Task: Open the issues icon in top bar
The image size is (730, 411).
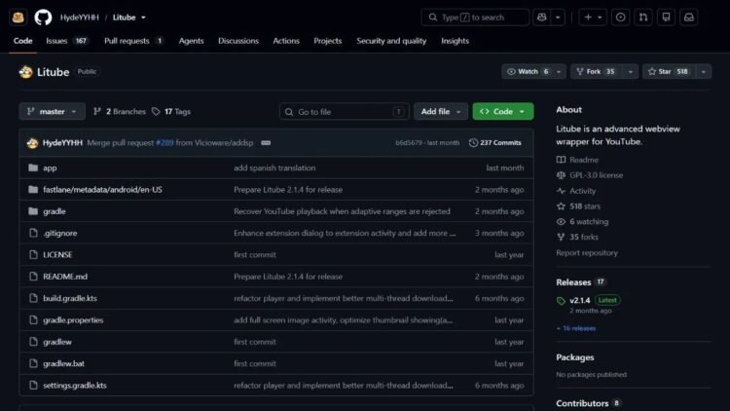Action: [620, 18]
